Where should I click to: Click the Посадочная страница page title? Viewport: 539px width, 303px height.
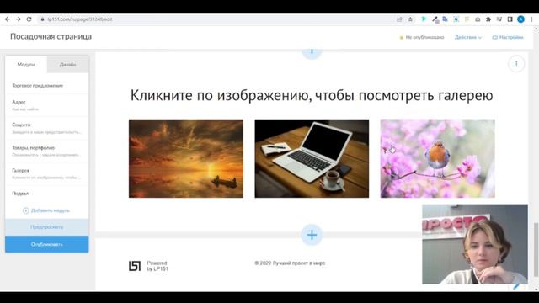pyautogui.click(x=51, y=36)
